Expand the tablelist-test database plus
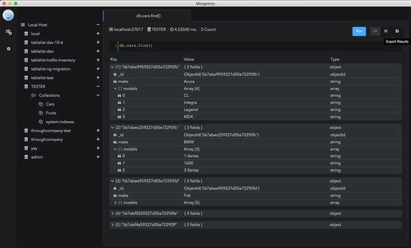 click(x=98, y=77)
